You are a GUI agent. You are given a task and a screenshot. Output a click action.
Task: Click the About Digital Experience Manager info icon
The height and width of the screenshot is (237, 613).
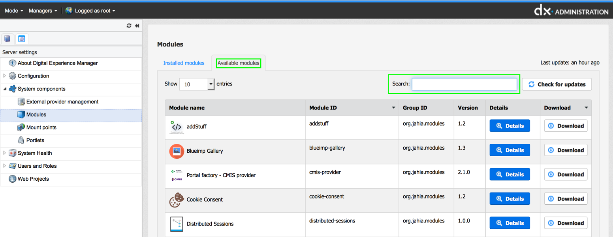pyautogui.click(x=13, y=63)
